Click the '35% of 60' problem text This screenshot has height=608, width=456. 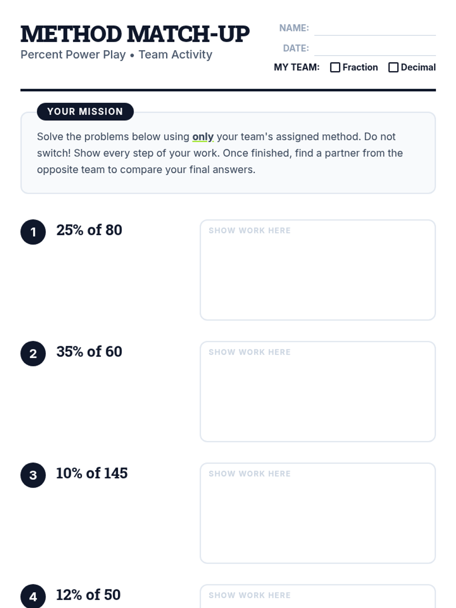[x=89, y=352]
